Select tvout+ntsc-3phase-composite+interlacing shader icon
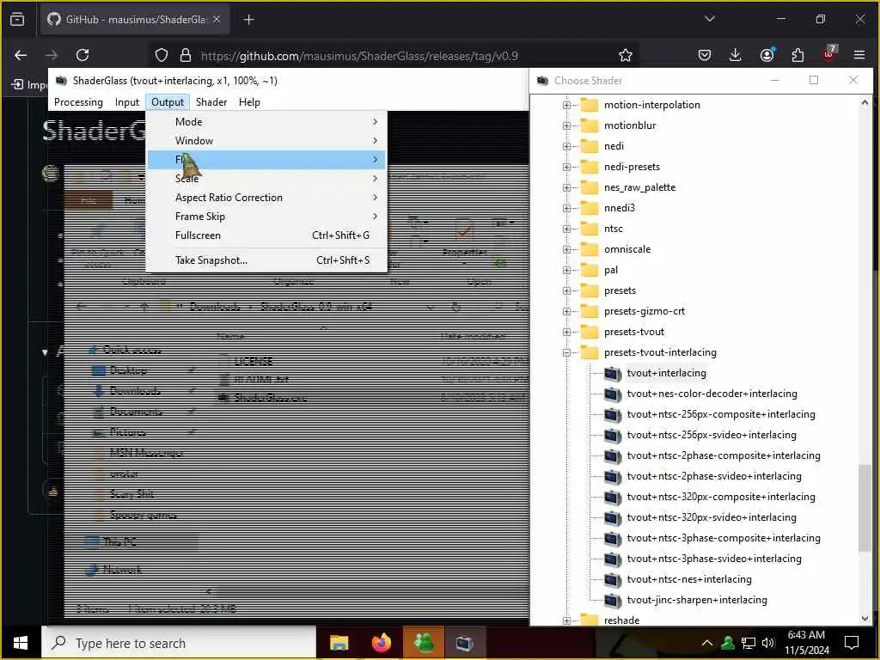The width and height of the screenshot is (880, 660). [612, 538]
